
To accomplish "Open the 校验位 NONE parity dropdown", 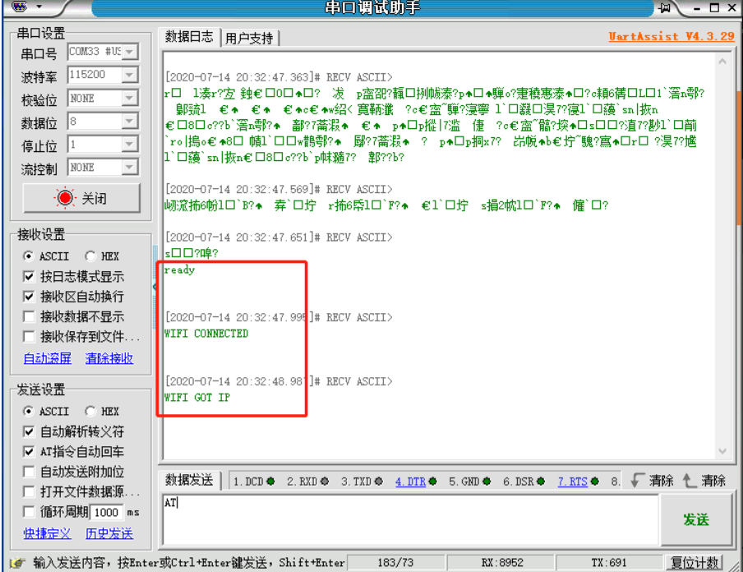I will pyautogui.click(x=129, y=99).
